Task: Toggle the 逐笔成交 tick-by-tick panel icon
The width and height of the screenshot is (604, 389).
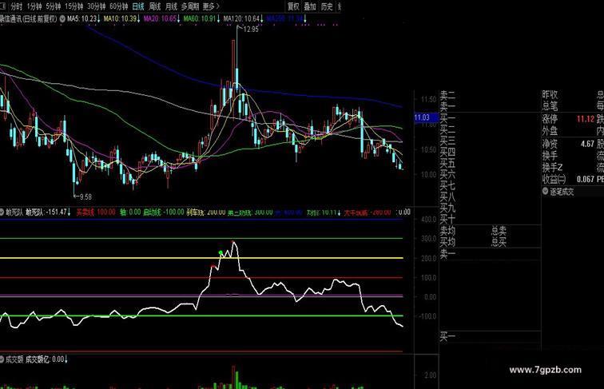Action: click(545, 191)
